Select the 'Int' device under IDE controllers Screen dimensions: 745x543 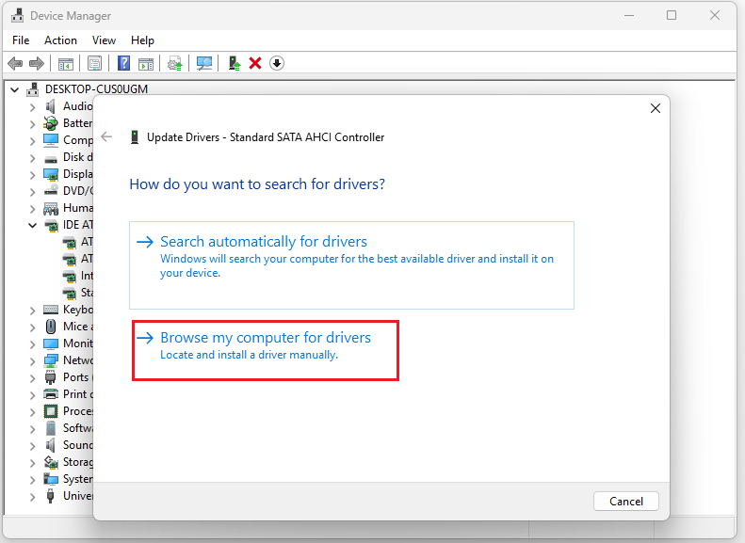click(87, 276)
